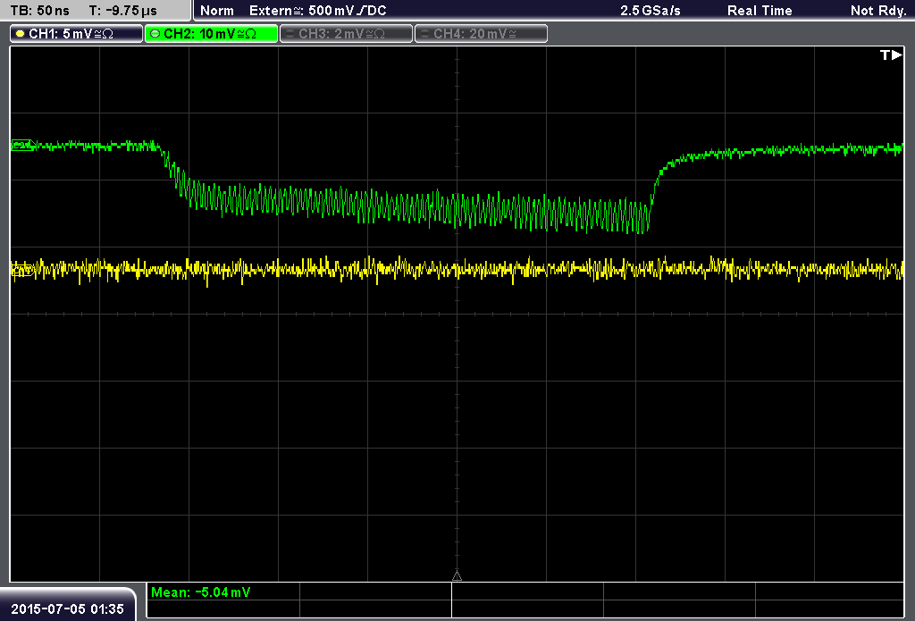Click the 2.5 GSa/s sample rate readout
The height and width of the screenshot is (621, 915).
coord(651,11)
